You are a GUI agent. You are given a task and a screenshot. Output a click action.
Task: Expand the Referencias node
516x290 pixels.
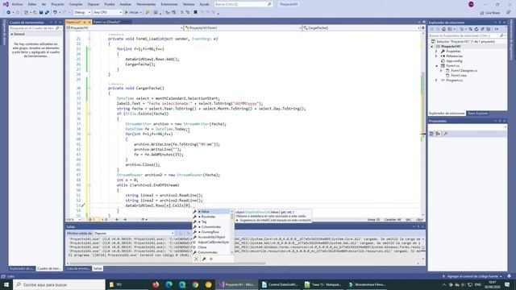coord(437,56)
